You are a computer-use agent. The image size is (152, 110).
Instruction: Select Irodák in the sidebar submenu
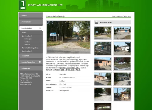tap(24, 33)
